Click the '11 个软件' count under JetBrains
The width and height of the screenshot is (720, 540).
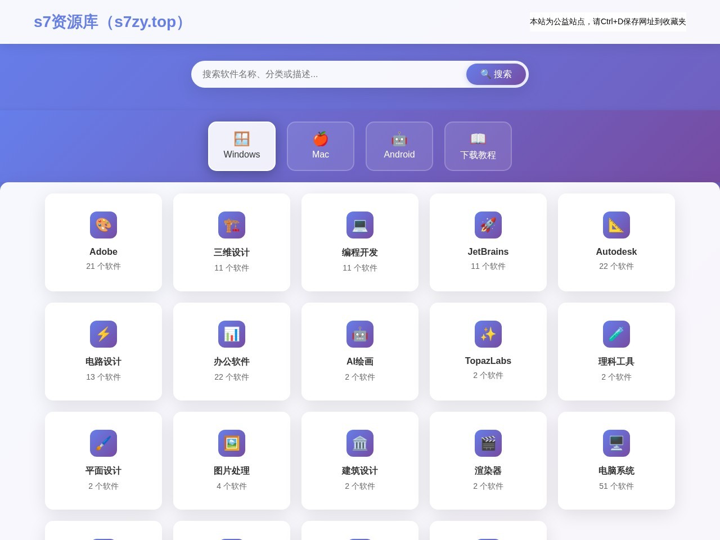(x=488, y=266)
